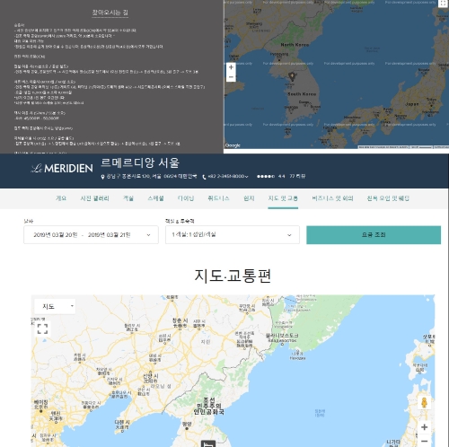Zoom out on the lower light map
The width and height of the screenshot is (449, 447).
[x=424, y=441]
